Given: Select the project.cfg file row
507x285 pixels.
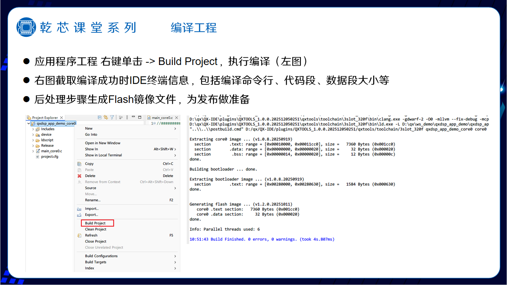Looking at the screenshot, I should pyautogui.click(x=49, y=157).
